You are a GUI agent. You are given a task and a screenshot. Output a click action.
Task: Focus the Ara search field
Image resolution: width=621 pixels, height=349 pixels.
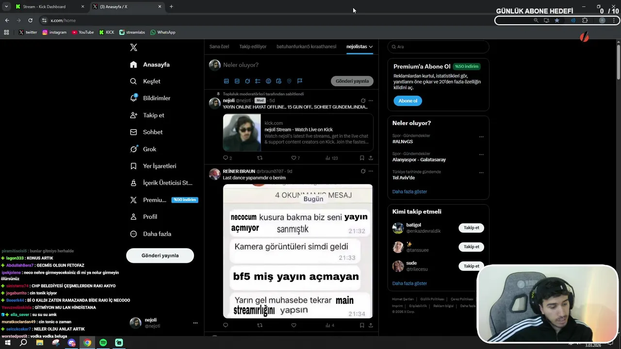pos(438,47)
